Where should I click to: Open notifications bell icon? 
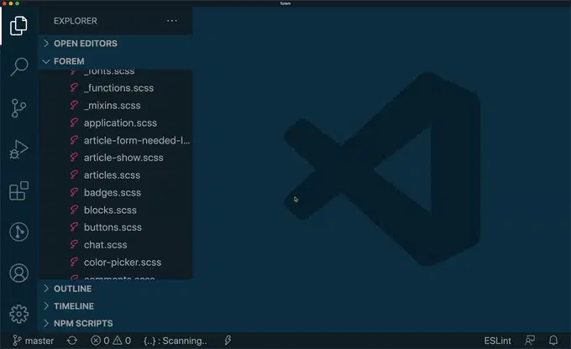click(553, 341)
